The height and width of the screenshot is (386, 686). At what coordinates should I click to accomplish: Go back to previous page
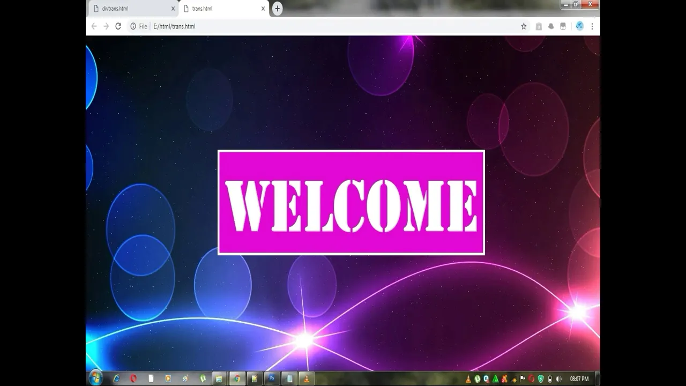[x=94, y=26]
